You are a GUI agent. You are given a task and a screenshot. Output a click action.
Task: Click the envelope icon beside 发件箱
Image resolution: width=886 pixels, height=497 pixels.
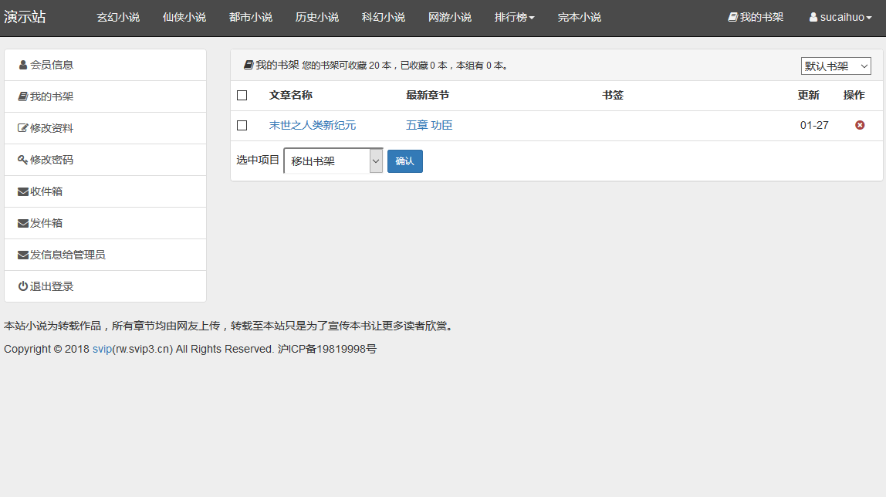click(x=23, y=223)
